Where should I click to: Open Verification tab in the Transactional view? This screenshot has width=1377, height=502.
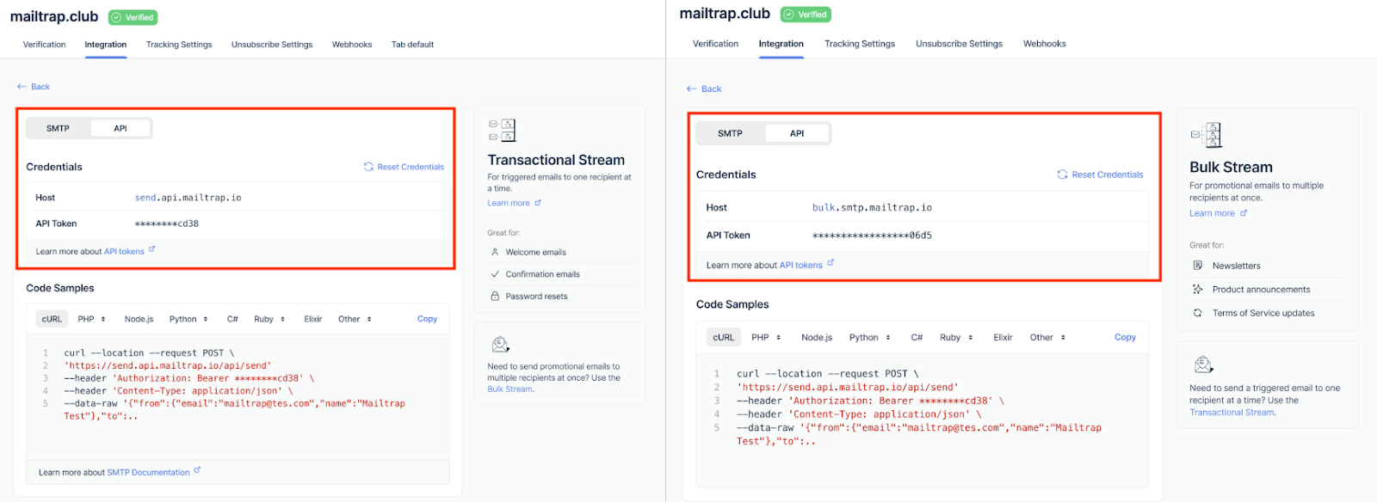[44, 45]
